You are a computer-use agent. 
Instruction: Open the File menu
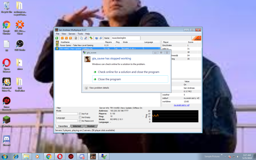coord(58,34)
